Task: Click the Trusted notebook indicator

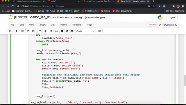Action: click(152, 24)
